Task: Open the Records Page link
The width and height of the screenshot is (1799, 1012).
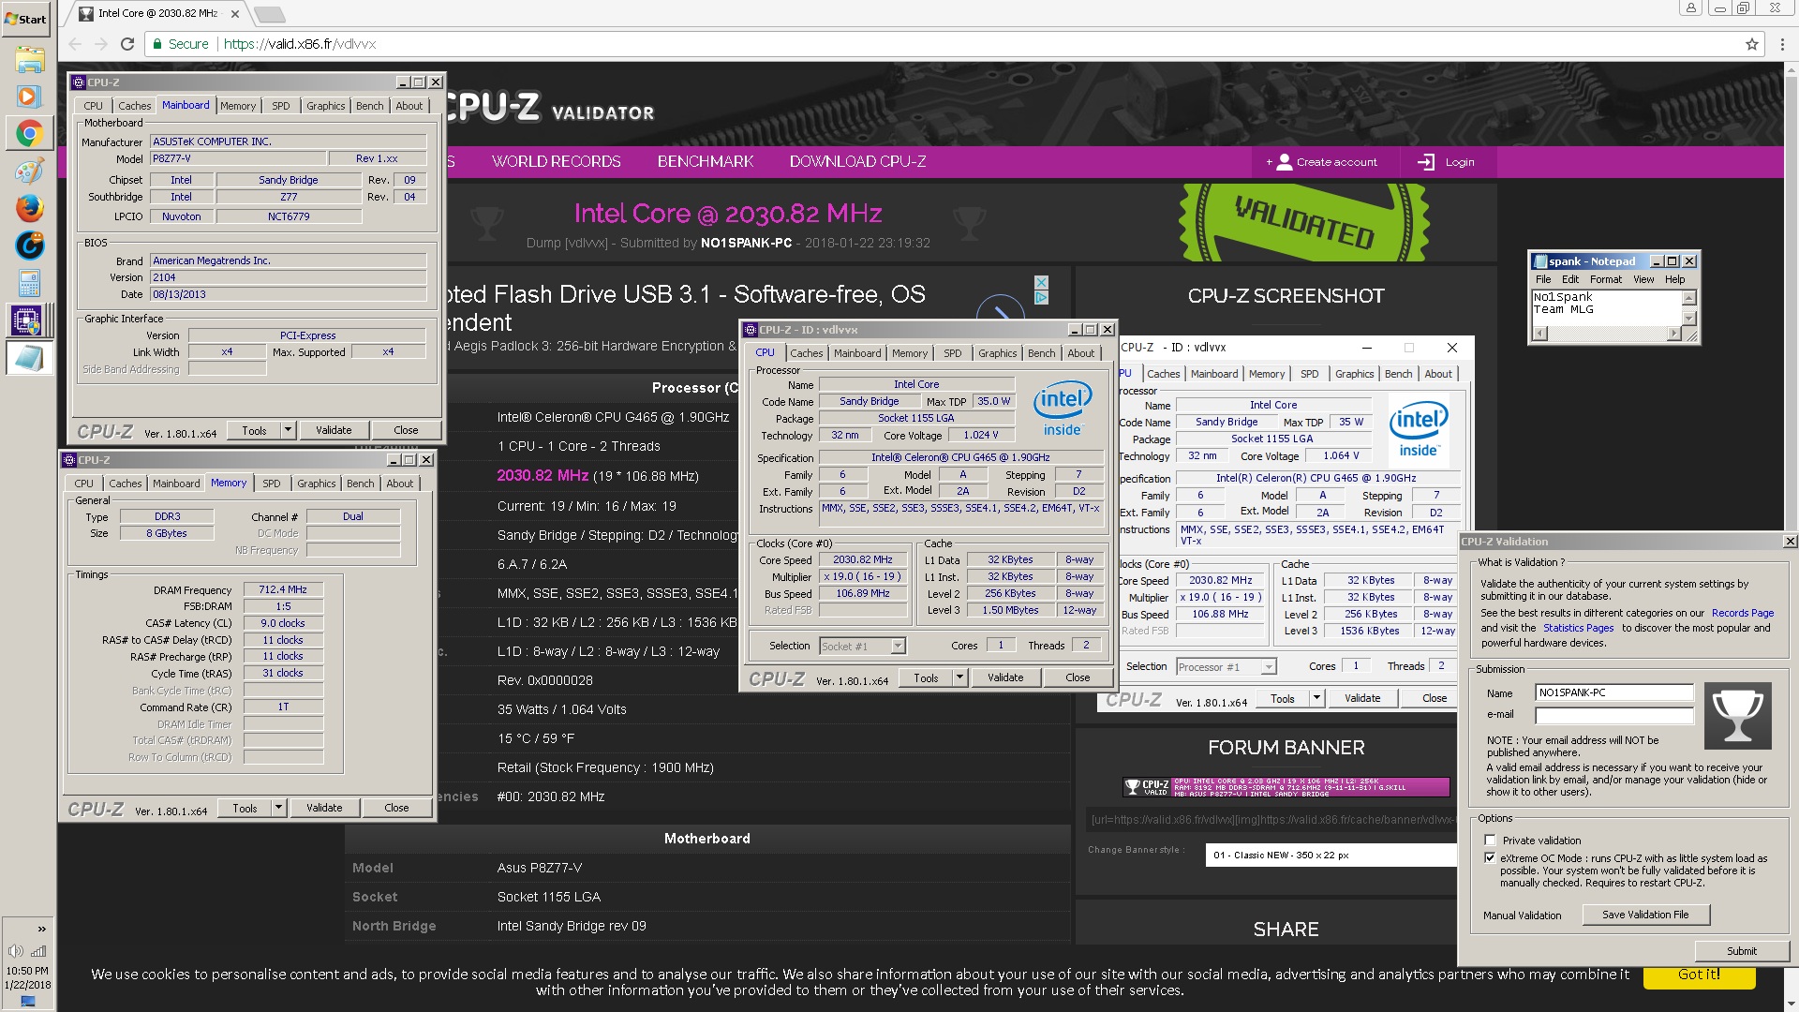Action: click(1742, 613)
